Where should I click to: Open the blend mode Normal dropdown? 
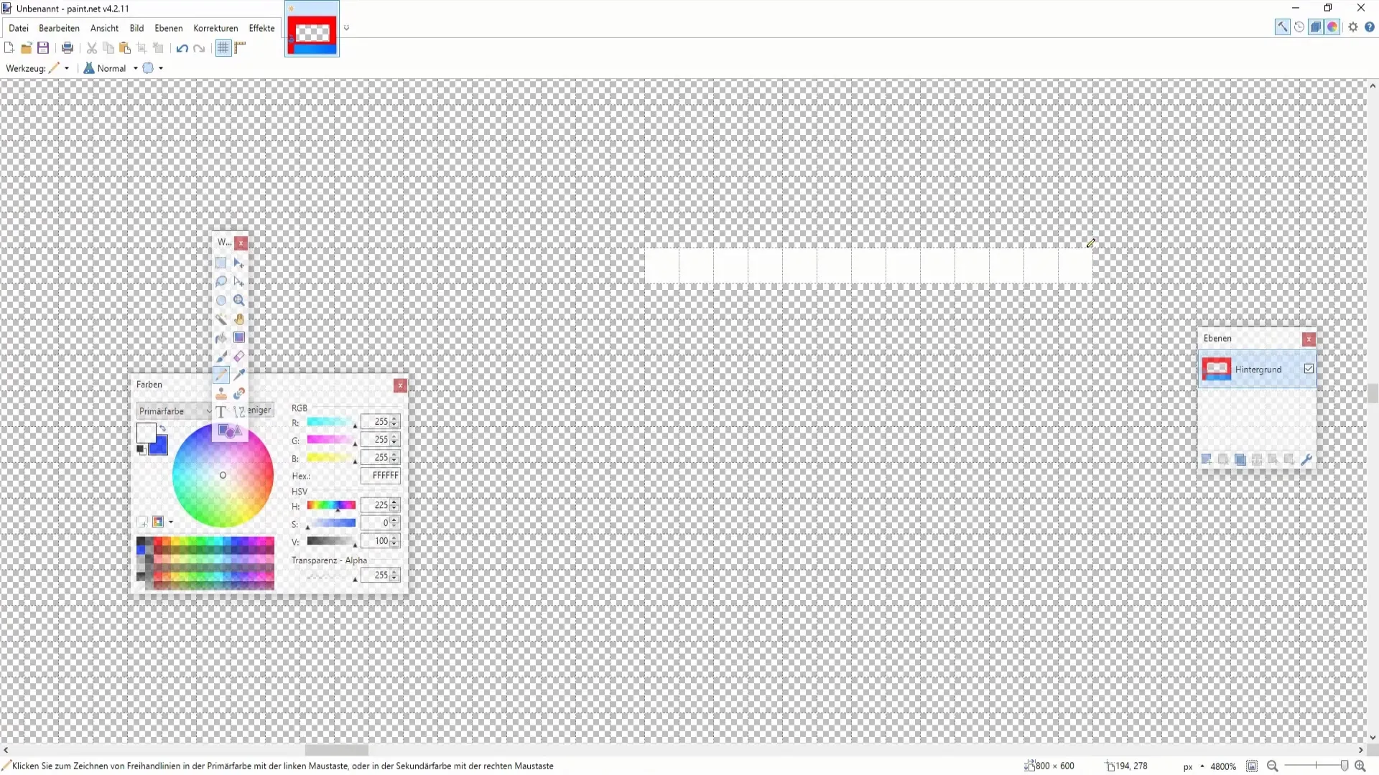point(136,68)
